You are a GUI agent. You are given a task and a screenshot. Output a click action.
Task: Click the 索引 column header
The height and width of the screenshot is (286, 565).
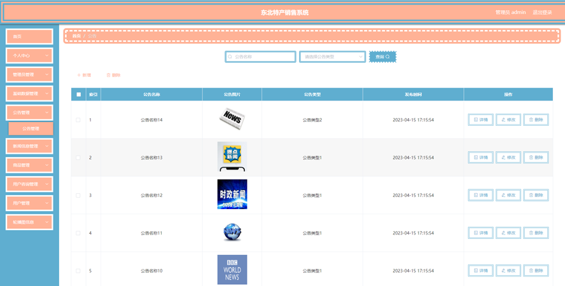(94, 95)
